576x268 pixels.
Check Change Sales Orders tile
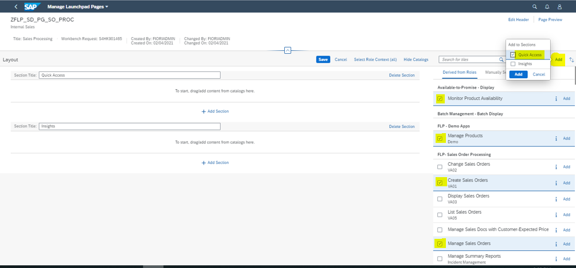pos(440,167)
